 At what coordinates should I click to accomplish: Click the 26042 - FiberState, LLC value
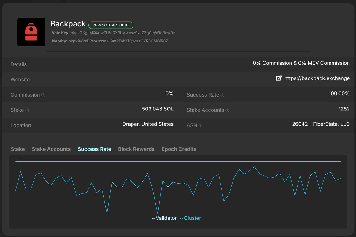321,124
